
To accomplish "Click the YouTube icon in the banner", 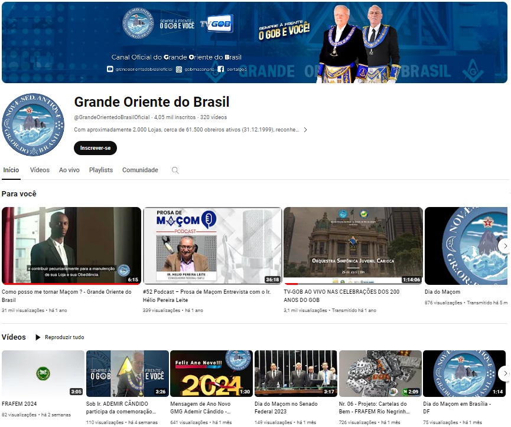I will click(110, 69).
